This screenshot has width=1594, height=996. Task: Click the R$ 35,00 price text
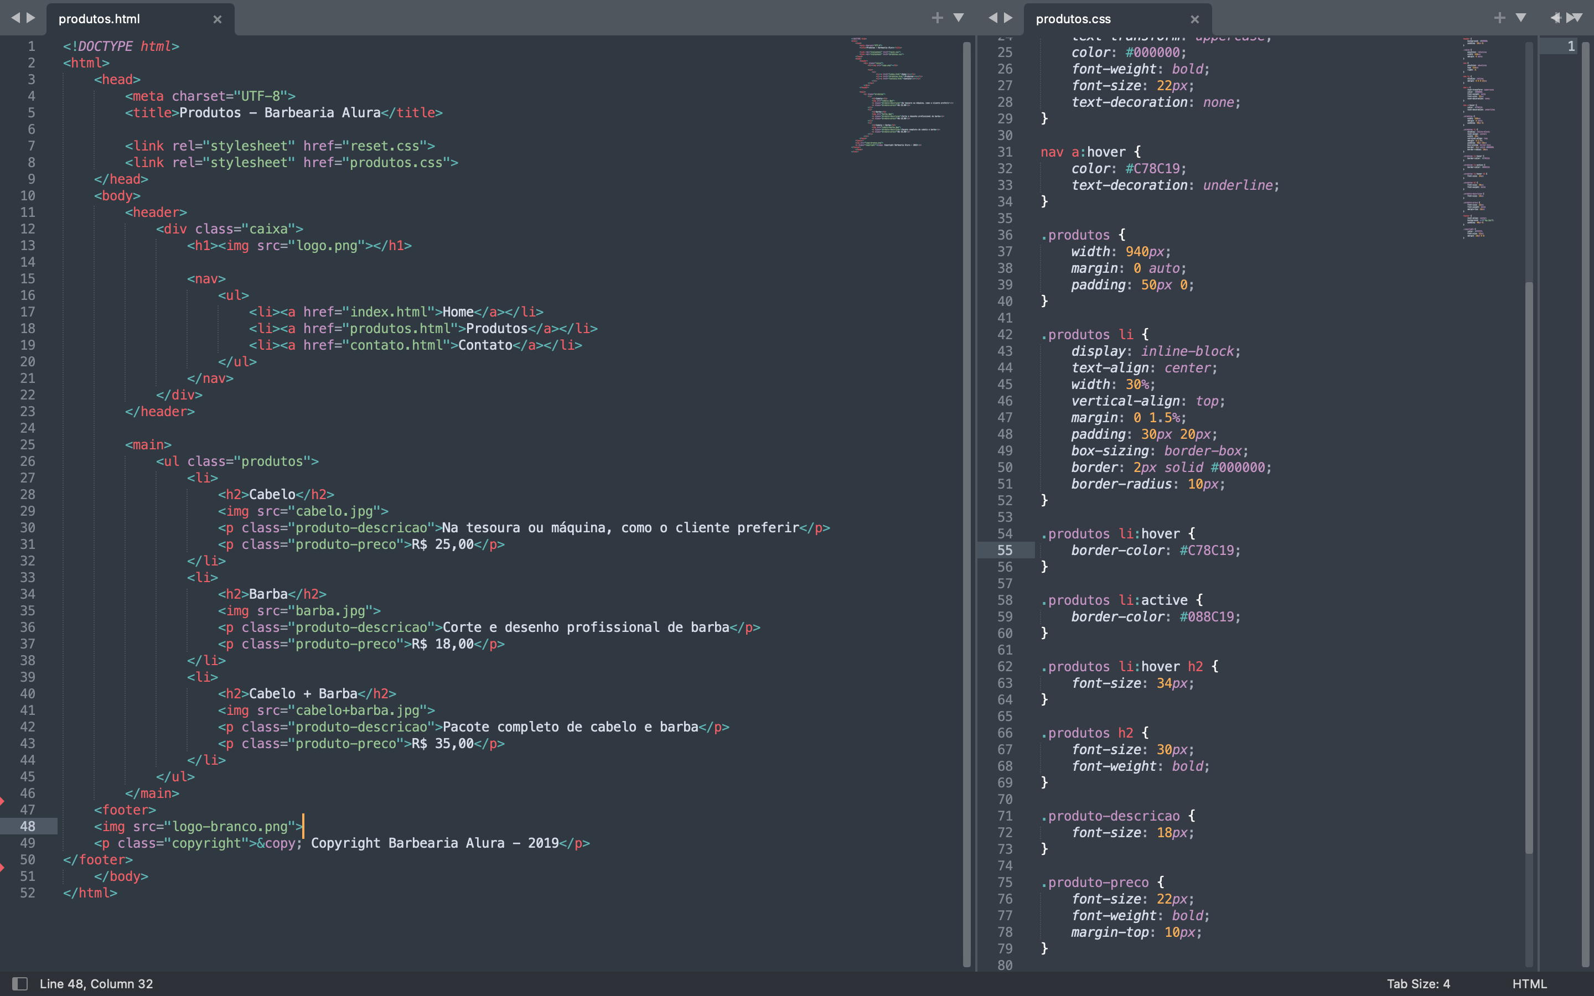(x=443, y=743)
